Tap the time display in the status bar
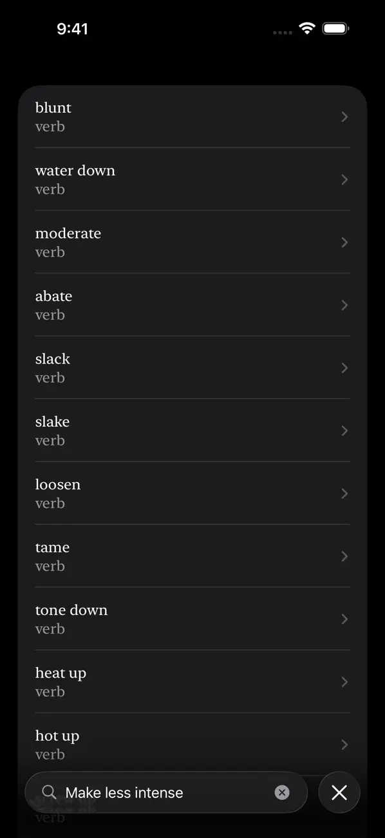This screenshot has height=838, width=385. coord(73,28)
